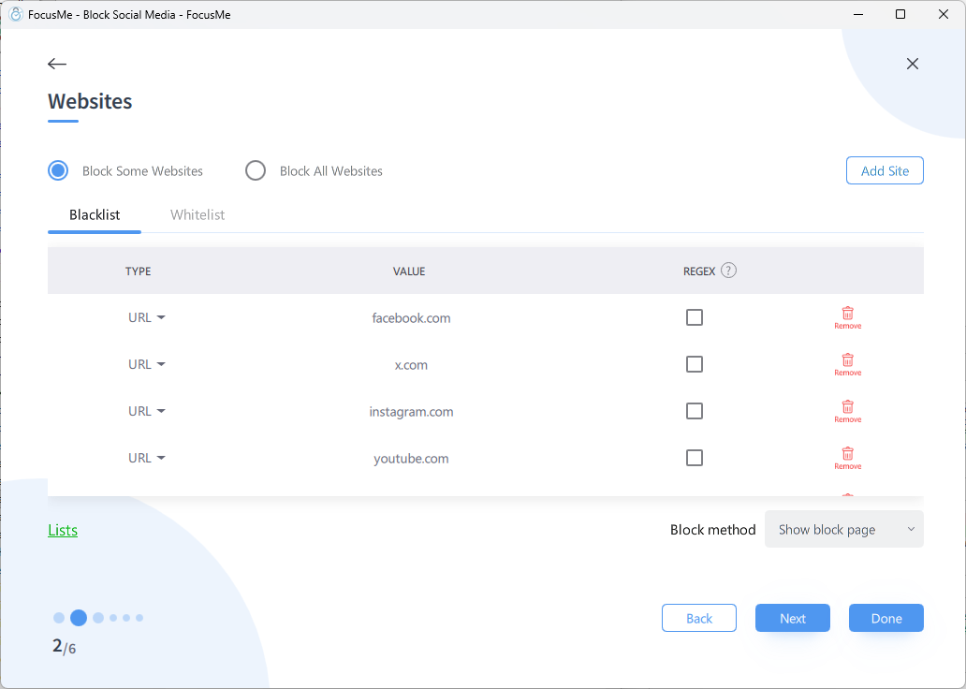966x689 pixels.
Task: Click the FocusMe app icon in title bar
Action: pyautogui.click(x=15, y=14)
